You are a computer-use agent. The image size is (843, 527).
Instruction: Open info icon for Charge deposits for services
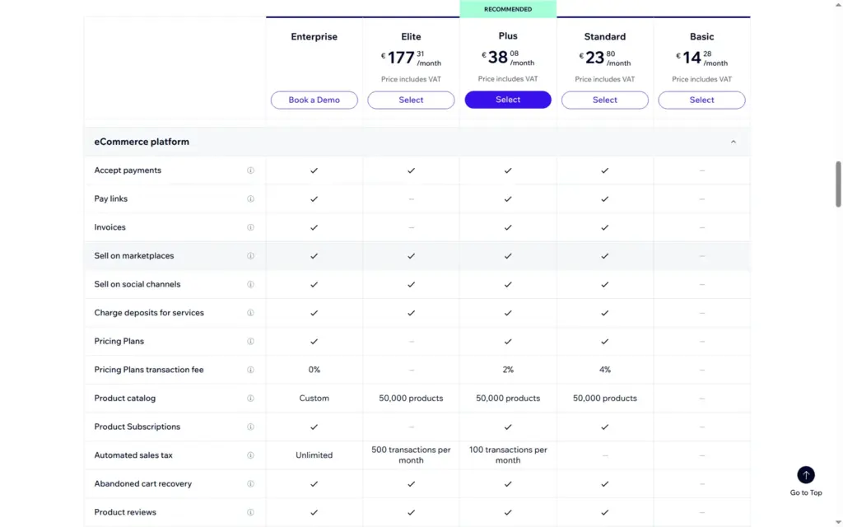point(250,313)
